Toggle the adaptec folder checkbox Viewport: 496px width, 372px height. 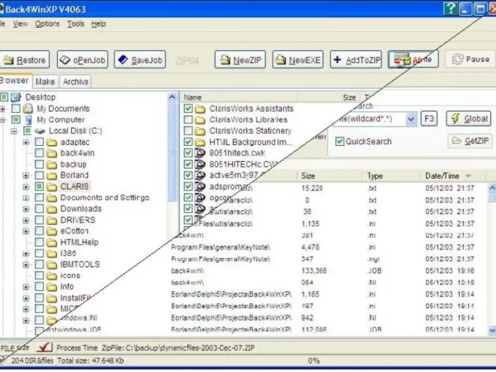(39, 142)
